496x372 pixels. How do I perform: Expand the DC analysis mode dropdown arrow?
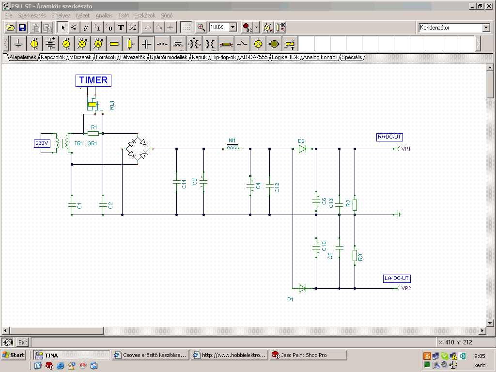257,28
